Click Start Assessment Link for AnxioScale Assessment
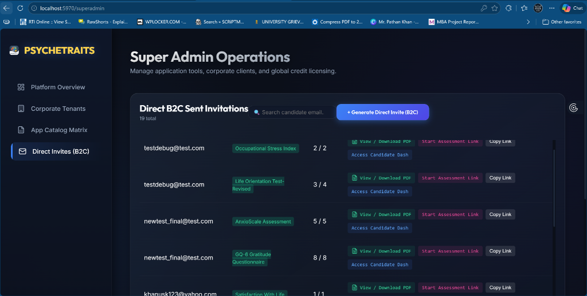The height and width of the screenshot is (296, 587). coord(451,215)
